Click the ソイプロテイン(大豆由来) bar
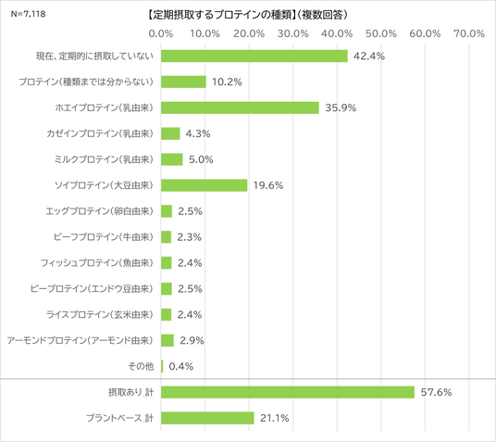This screenshot has height=442, width=496. pyautogui.click(x=204, y=185)
